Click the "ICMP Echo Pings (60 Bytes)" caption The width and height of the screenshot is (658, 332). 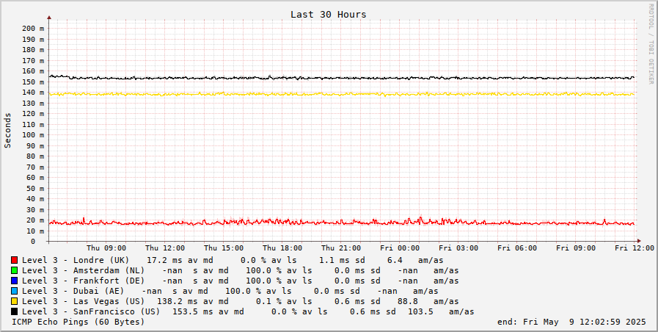pyautogui.click(x=78, y=322)
